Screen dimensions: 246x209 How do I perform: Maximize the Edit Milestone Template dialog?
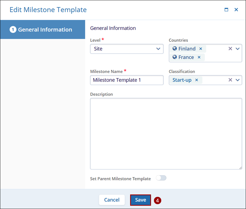coord(226,10)
